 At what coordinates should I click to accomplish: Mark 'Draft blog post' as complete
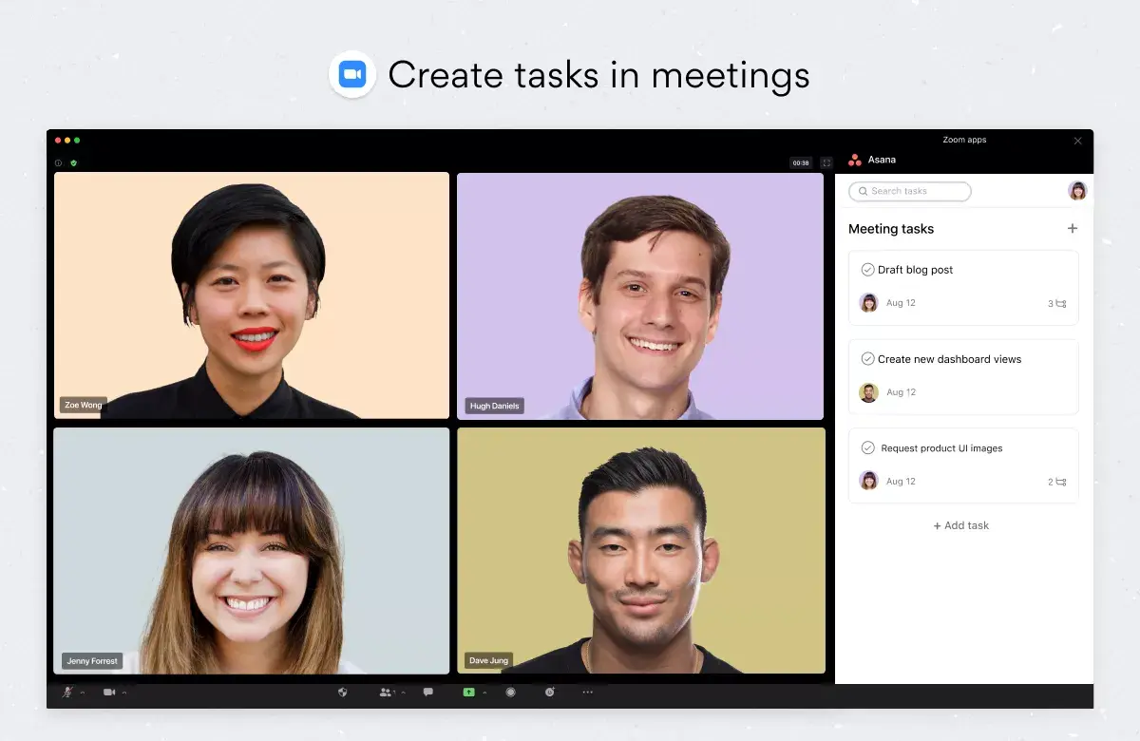pos(867,269)
